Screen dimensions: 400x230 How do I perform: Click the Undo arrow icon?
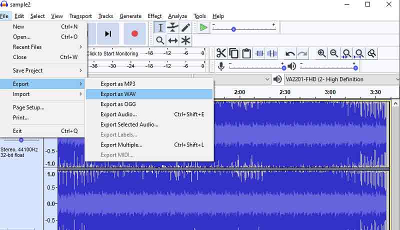(x=290, y=53)
